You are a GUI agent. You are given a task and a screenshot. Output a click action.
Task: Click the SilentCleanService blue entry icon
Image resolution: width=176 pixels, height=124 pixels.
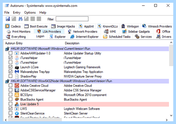point(17,113)
